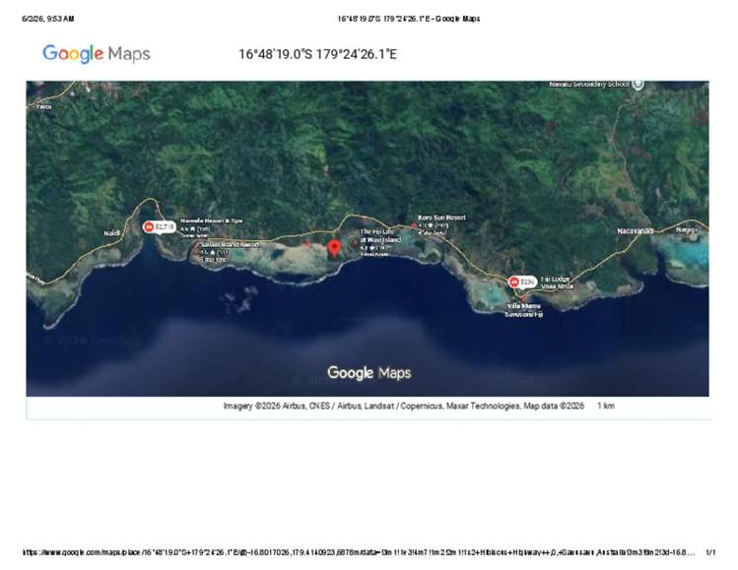Screen dimensions: 738x570
Task: Click the 1 km scale indicator
Action: pyautogui.click(x=606, y=406)
